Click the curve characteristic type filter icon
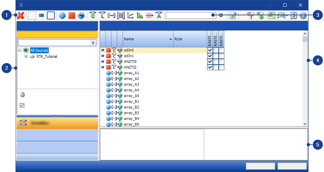Screen dimensions: 324x172 pyautogui.click(x=130, y=15)
